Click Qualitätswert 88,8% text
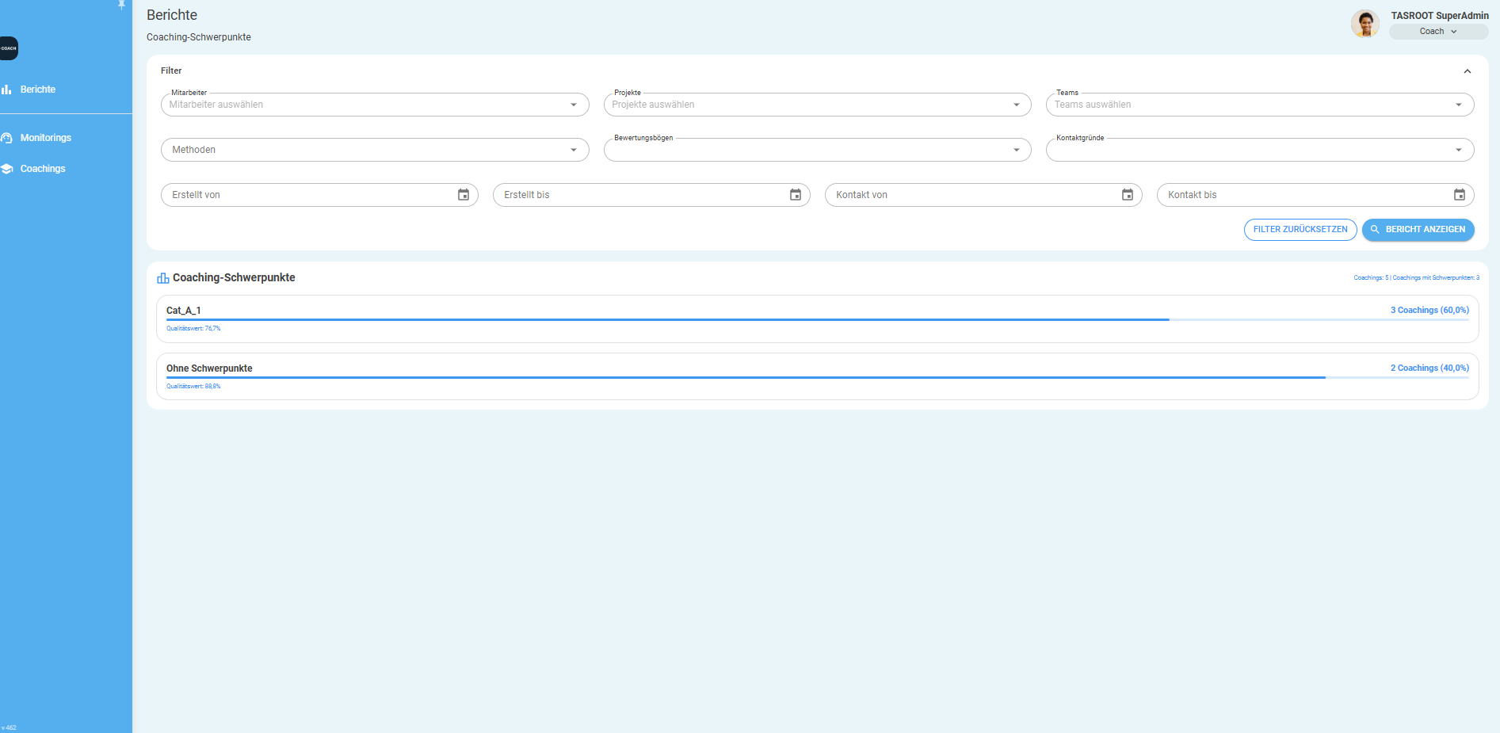Viewport: 1500px width, 733px height. coord(193,387)
